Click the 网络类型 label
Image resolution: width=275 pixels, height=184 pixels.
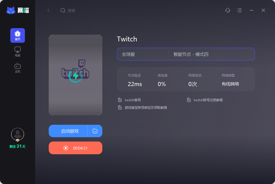[228, 75]
